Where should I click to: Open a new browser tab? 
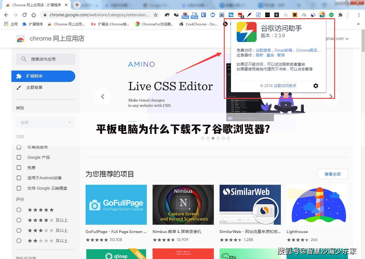point(77,5)
